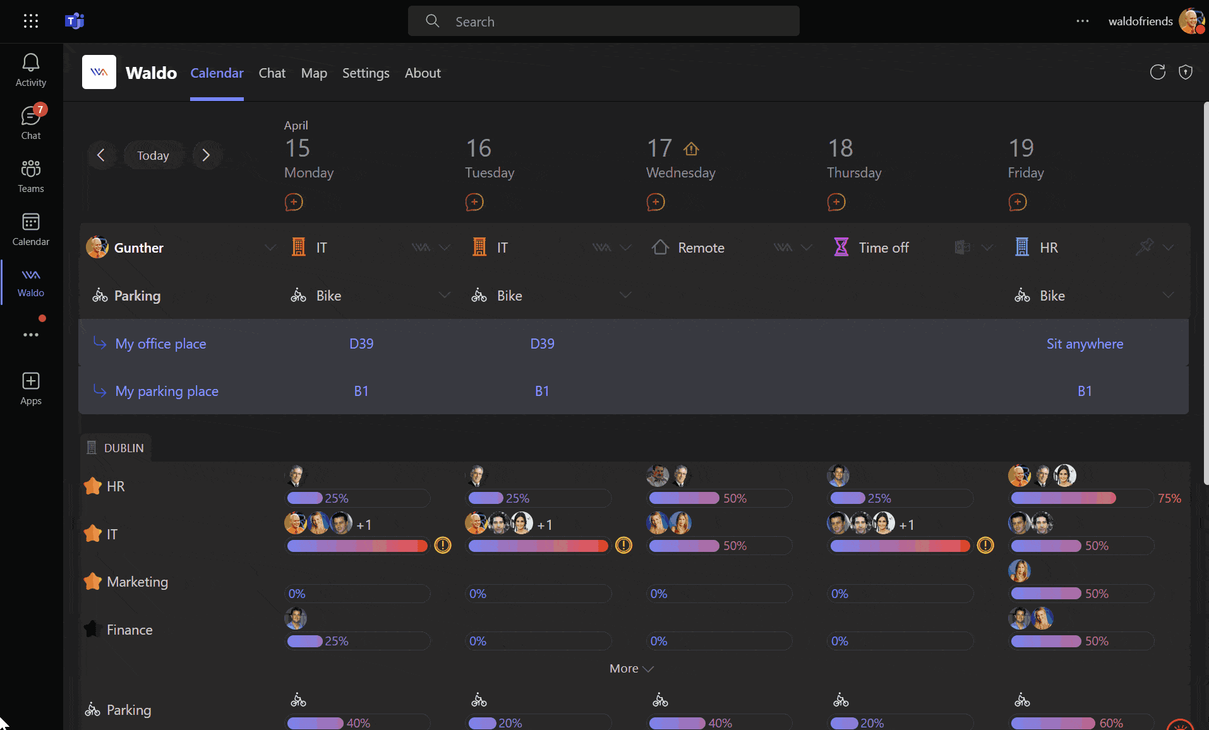Image resolution: width=1209 pixels, height=730 pixels.
Task: Switch to the Settings tab
Action: (366, 73)
